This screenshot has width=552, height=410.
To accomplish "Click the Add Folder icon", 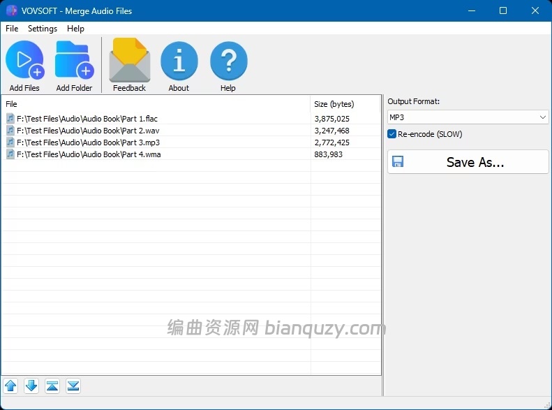I will point(74,59).
